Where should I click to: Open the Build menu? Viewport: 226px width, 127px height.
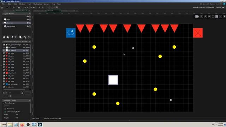pyautogui.click(x=15, y=4)
